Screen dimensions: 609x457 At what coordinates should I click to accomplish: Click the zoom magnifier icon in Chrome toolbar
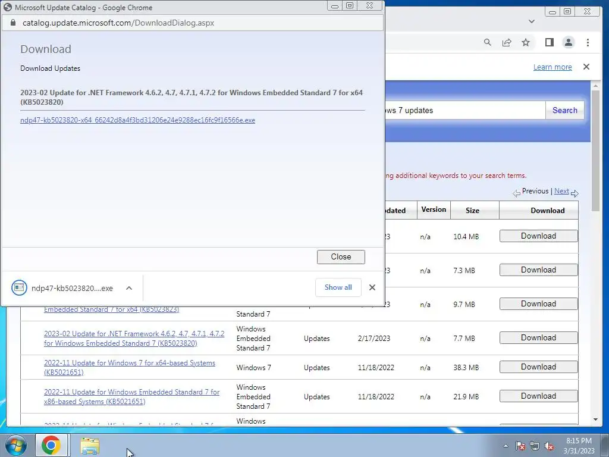point(487,42)
